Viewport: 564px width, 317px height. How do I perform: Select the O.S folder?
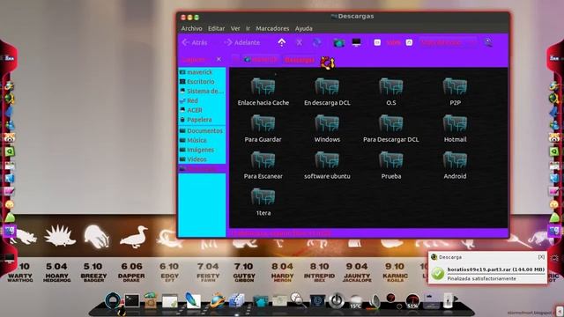point(391,92)
